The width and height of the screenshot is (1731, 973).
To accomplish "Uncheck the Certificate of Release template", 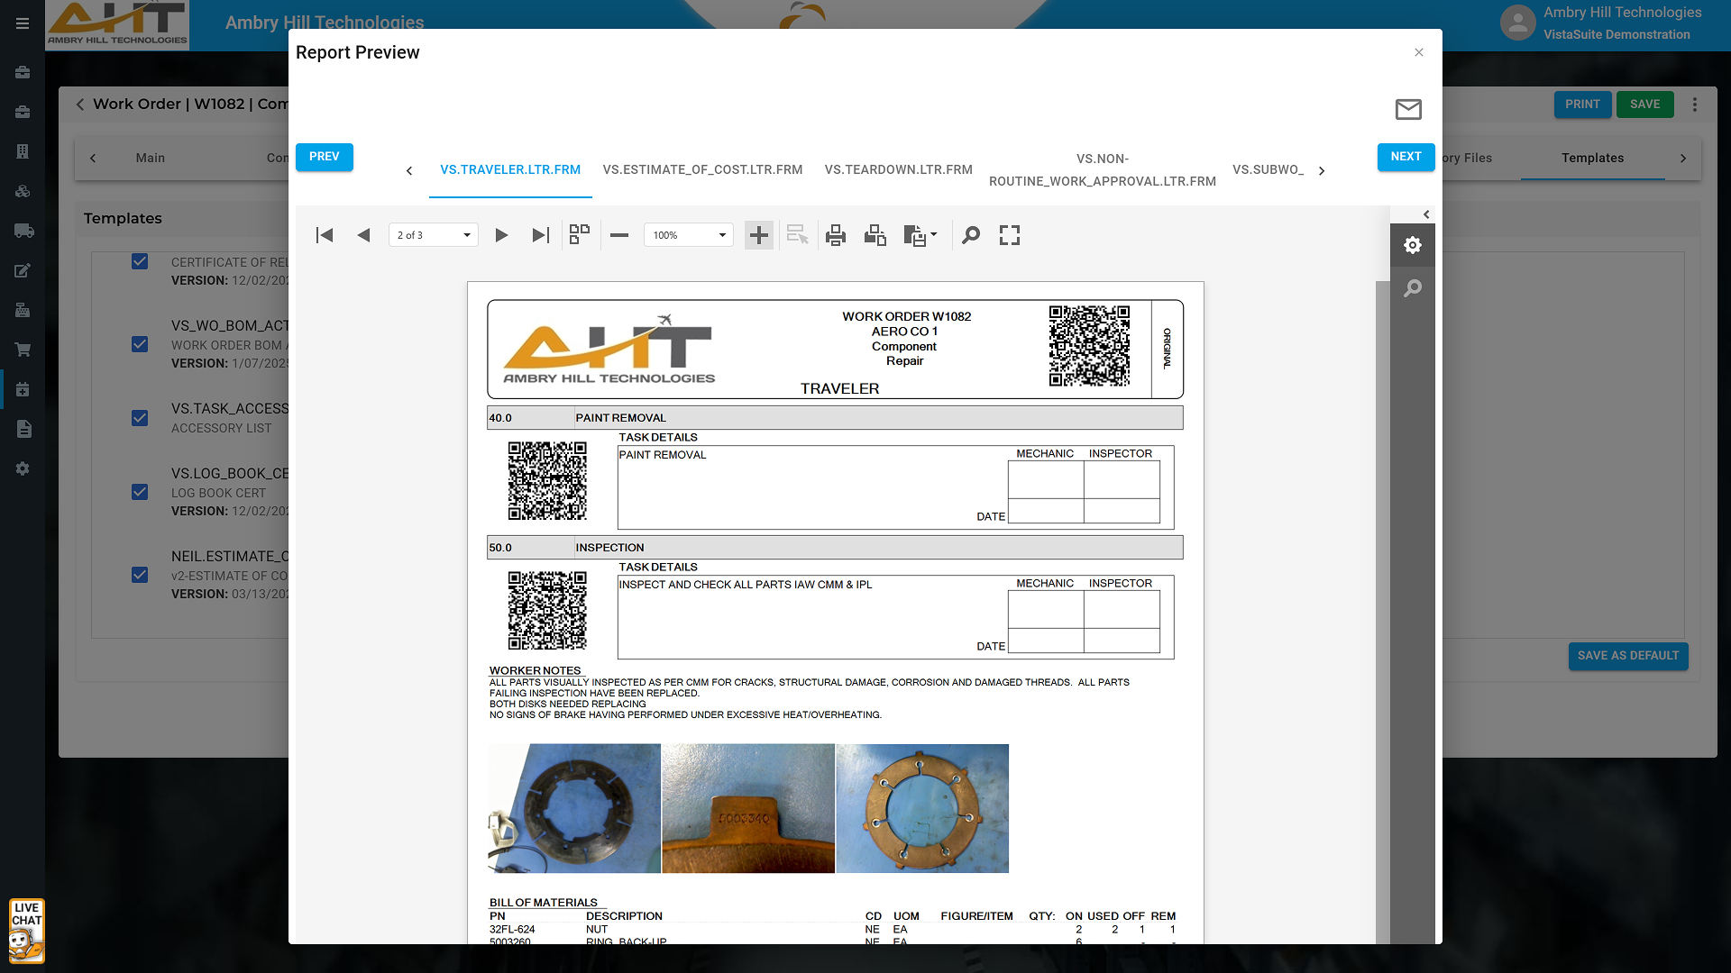I will pos(140,261).
